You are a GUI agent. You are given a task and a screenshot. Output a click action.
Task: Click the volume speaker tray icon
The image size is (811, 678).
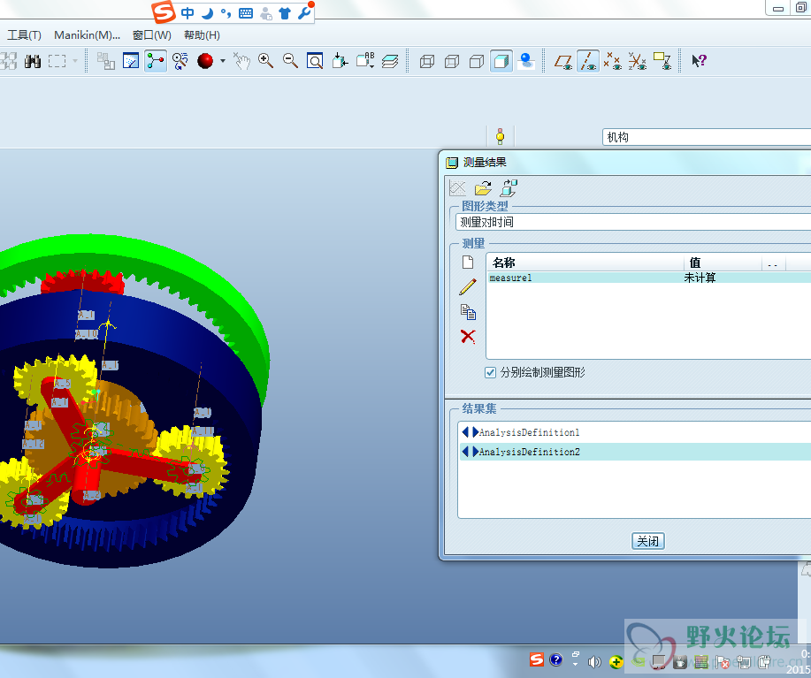click(594, 660)
